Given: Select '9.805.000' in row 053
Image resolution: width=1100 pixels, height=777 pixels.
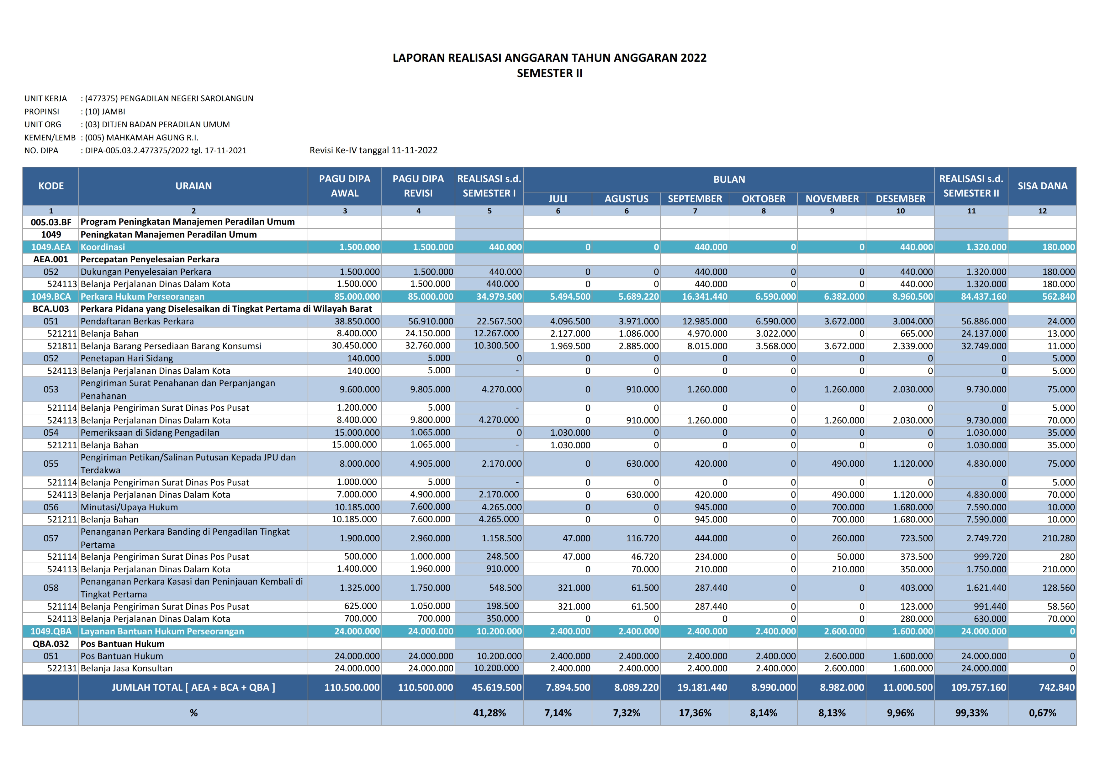Looking at the screenshot, I should point(430,390).
